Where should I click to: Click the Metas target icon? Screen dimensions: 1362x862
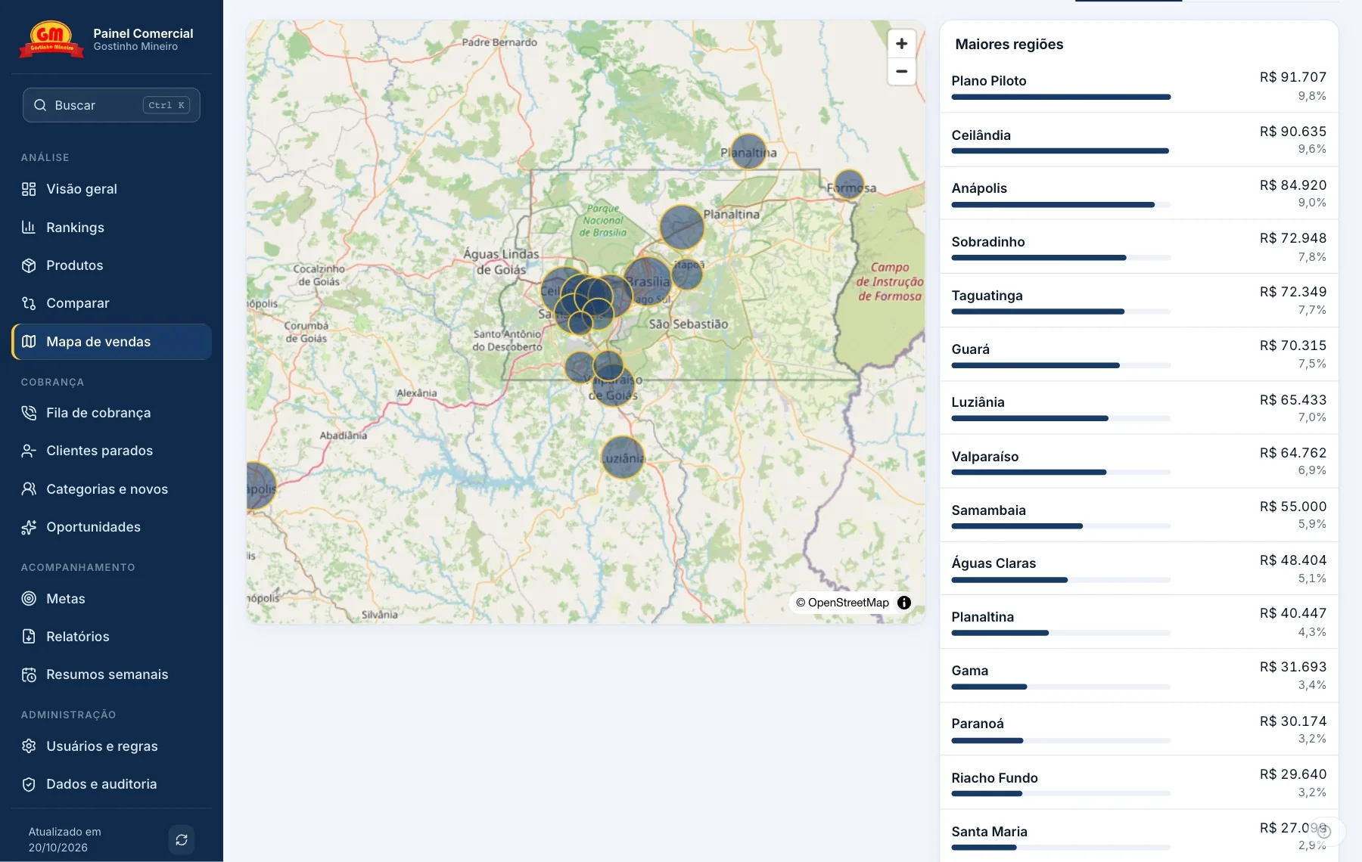pyautogui.click(x=29, y=599)
